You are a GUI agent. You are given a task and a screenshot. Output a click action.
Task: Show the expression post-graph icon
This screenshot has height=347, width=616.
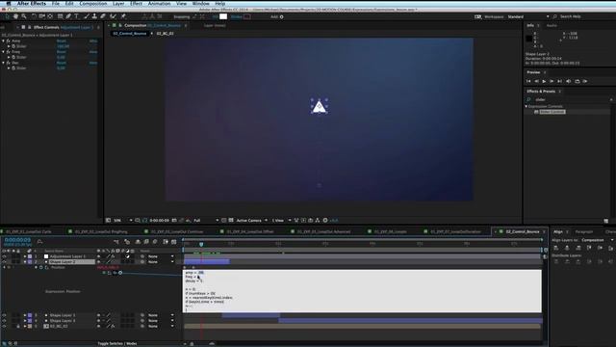109,273
